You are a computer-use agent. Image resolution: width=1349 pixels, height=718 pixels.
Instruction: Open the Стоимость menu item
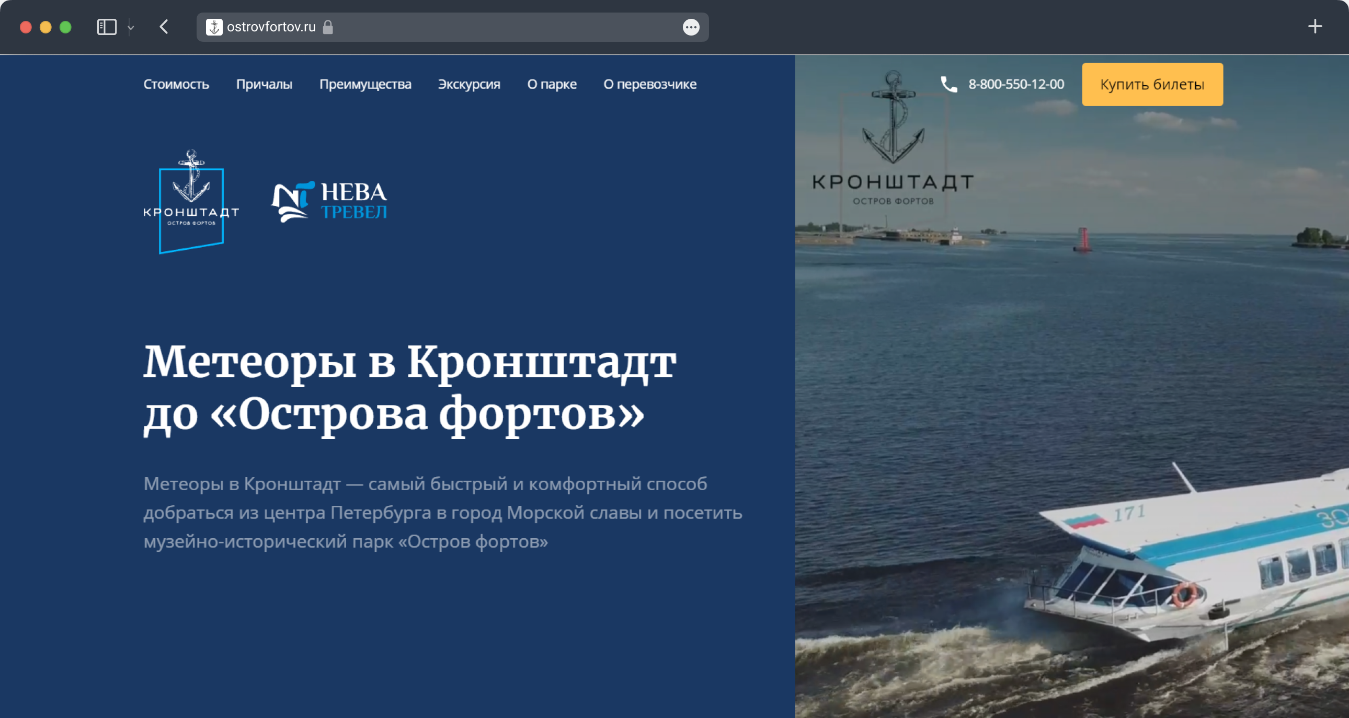[x=176, y=84]
